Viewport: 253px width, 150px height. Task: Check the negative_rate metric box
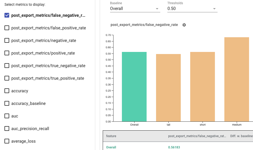pyautogui.click(x=7, y=40)
